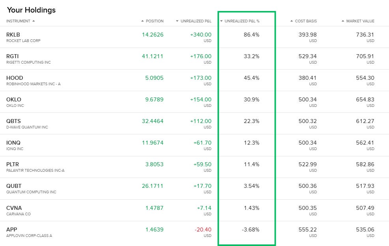The height and width of the screenshot is (246, 389).
Task: Click the sort arrow beside COST BASIS
Action: pyautogui.click(x=292, y=21)
